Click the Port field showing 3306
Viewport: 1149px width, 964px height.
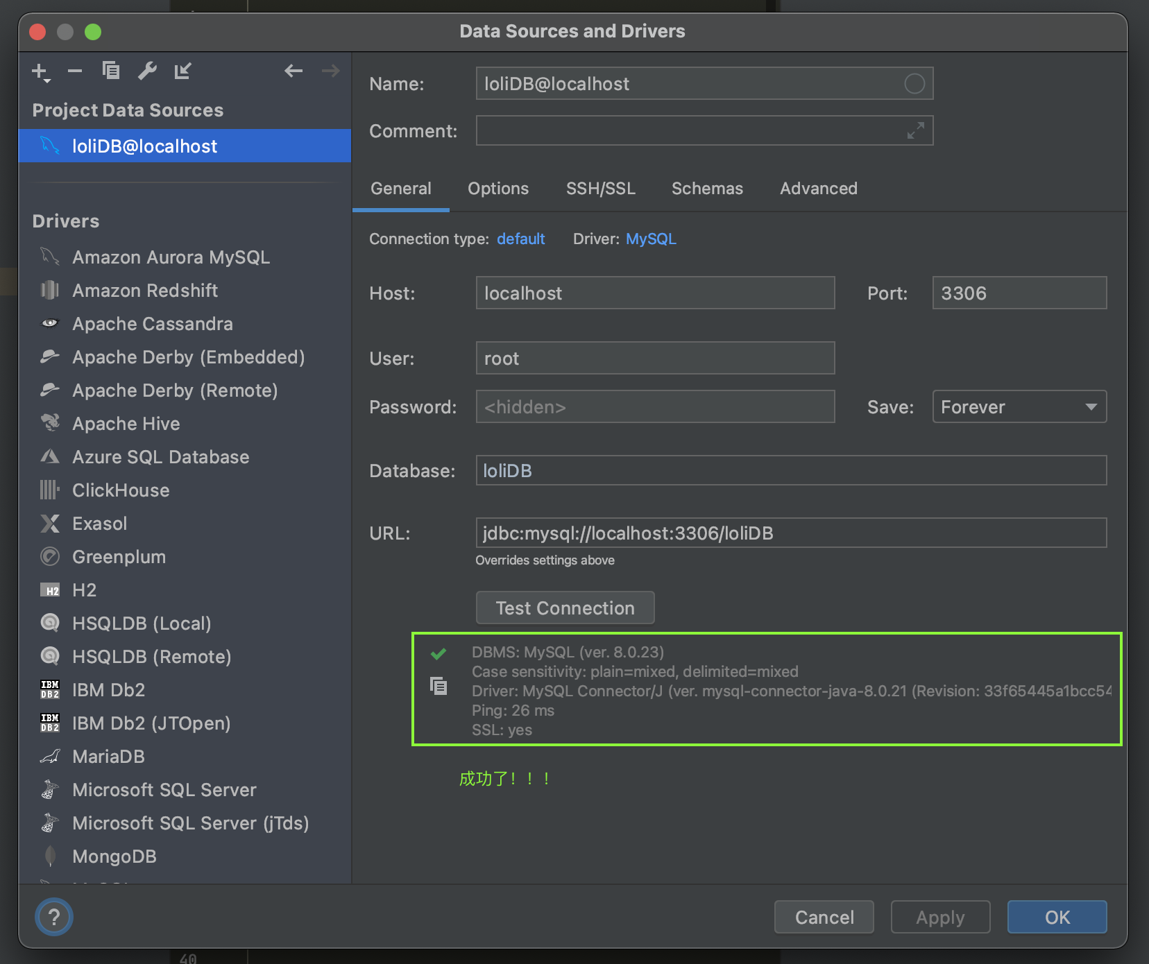coord(1019,293)
